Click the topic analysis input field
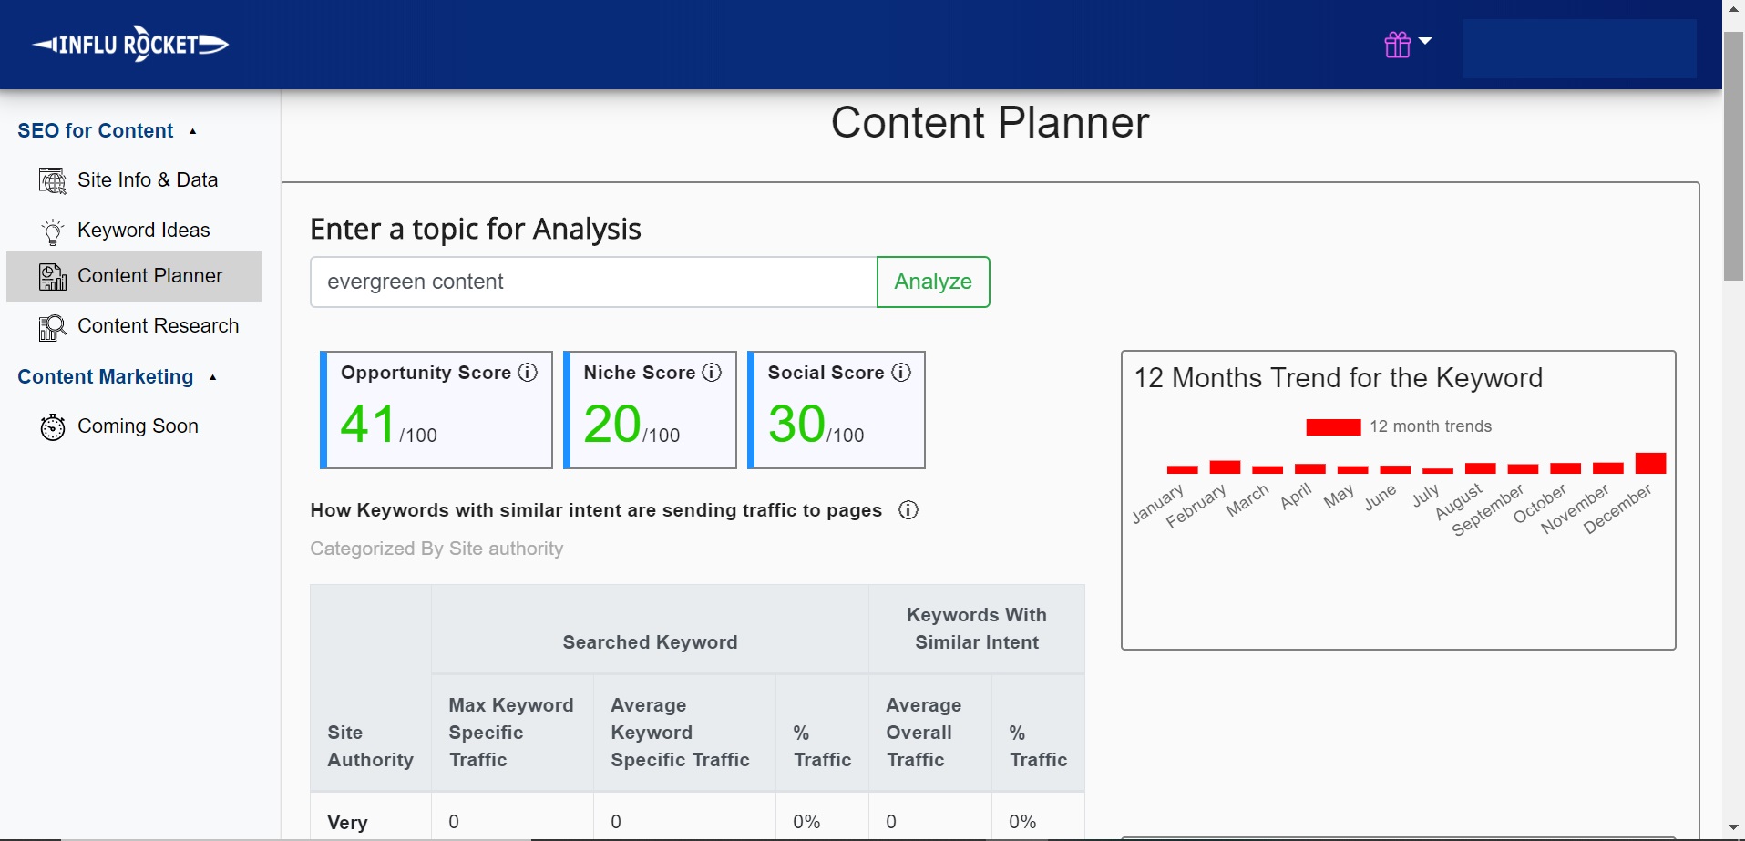1745x841 pixels. click(x=593, y=282)
